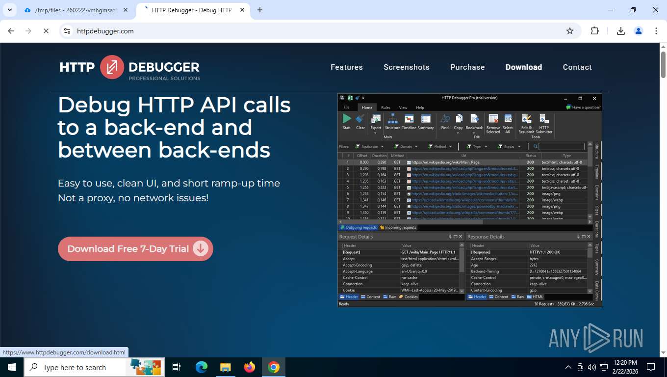Open the Chrome tab search dropdown

point(9,10)
